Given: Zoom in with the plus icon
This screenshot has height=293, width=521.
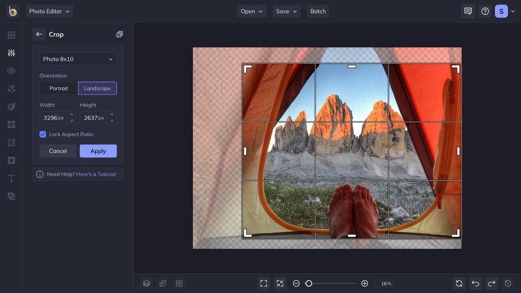Looking at the screenshot, I should click(x=364, y=284).
